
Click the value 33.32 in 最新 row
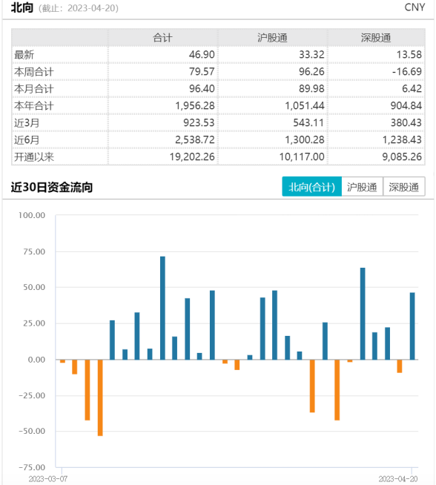[311, 55]
